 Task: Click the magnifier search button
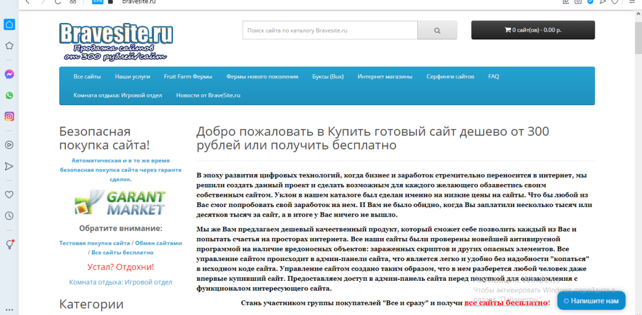pos(437,30)
